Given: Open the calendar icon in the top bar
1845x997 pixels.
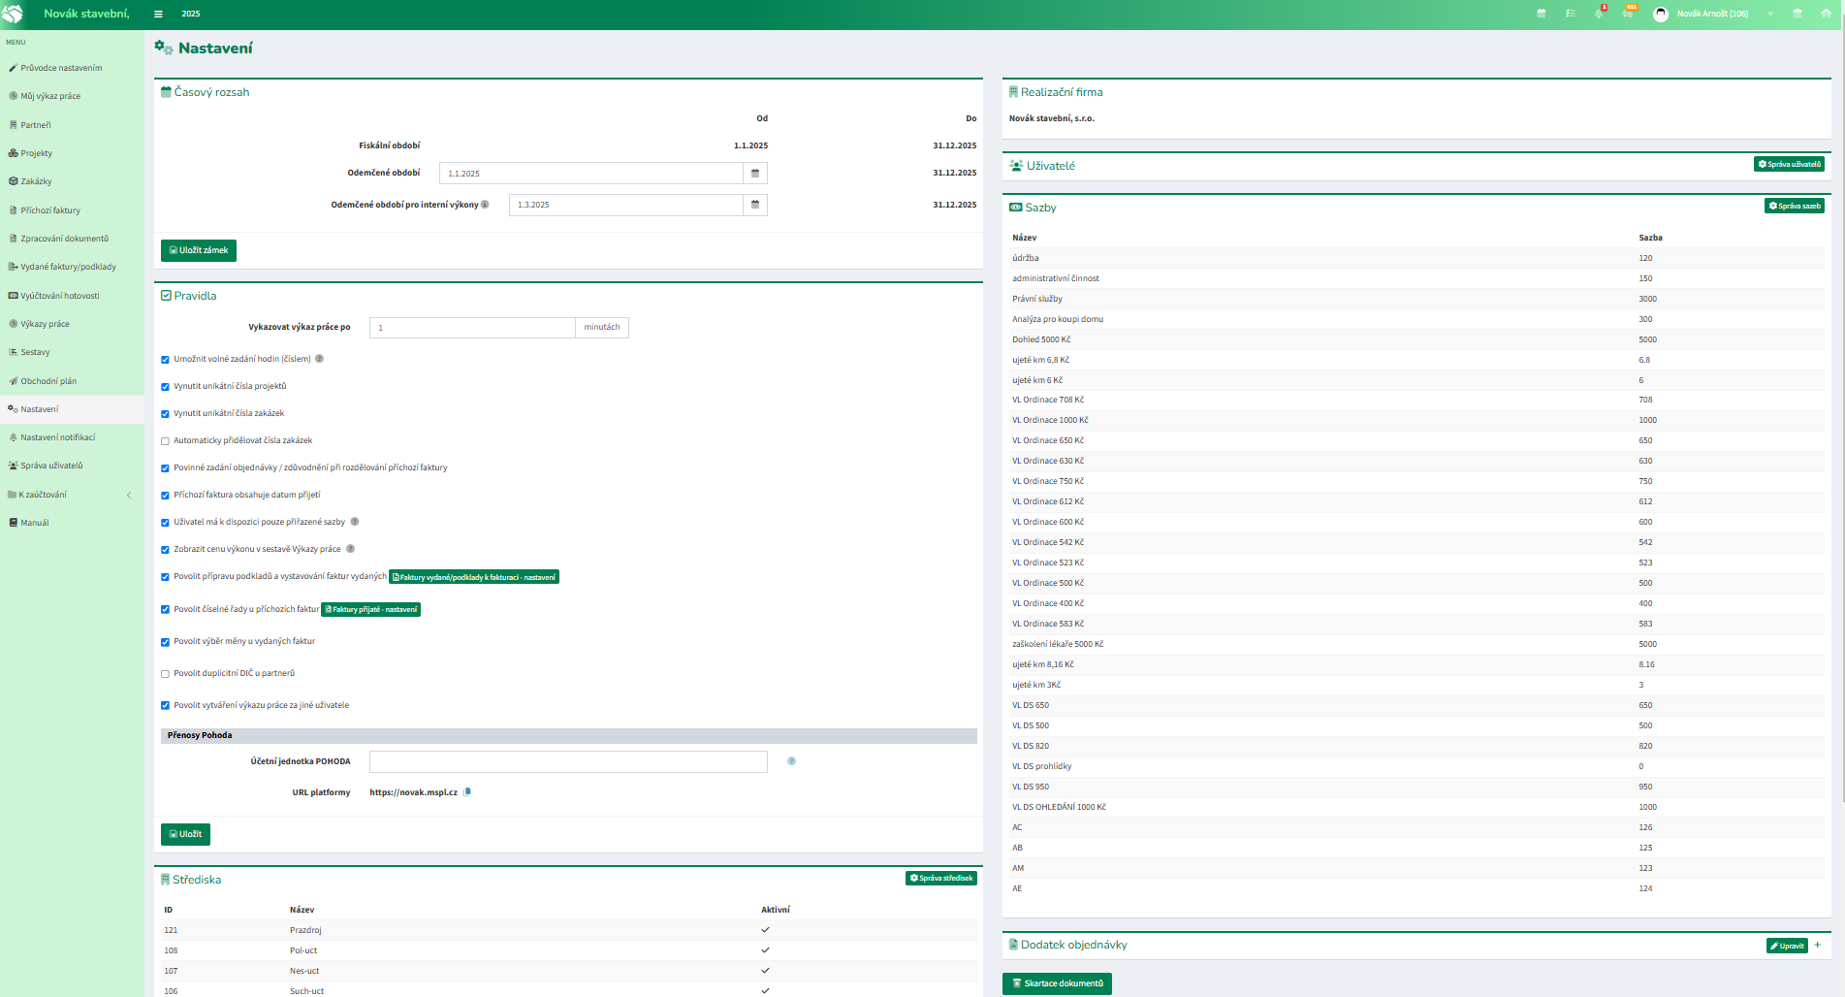Looking at the screenshot, I should coord(1542,14).
